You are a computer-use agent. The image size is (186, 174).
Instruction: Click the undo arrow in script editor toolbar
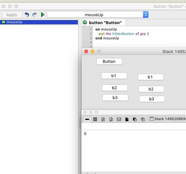(x=27, y=15)
